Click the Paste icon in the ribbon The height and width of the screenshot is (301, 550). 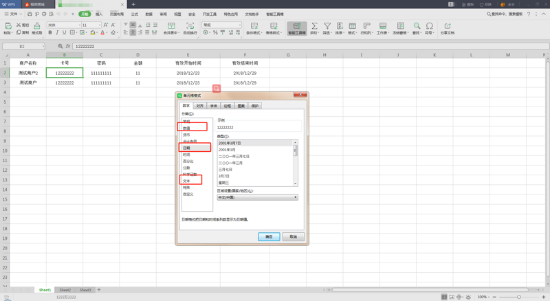8,26
